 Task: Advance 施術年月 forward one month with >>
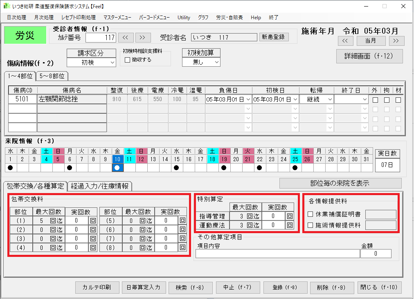[396, 40]
